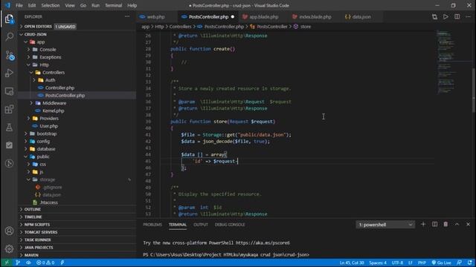The width and height of the screenshot is (476, 267).
Task: Click the git branch icon in status bar
Action: (x=18, y=263)
